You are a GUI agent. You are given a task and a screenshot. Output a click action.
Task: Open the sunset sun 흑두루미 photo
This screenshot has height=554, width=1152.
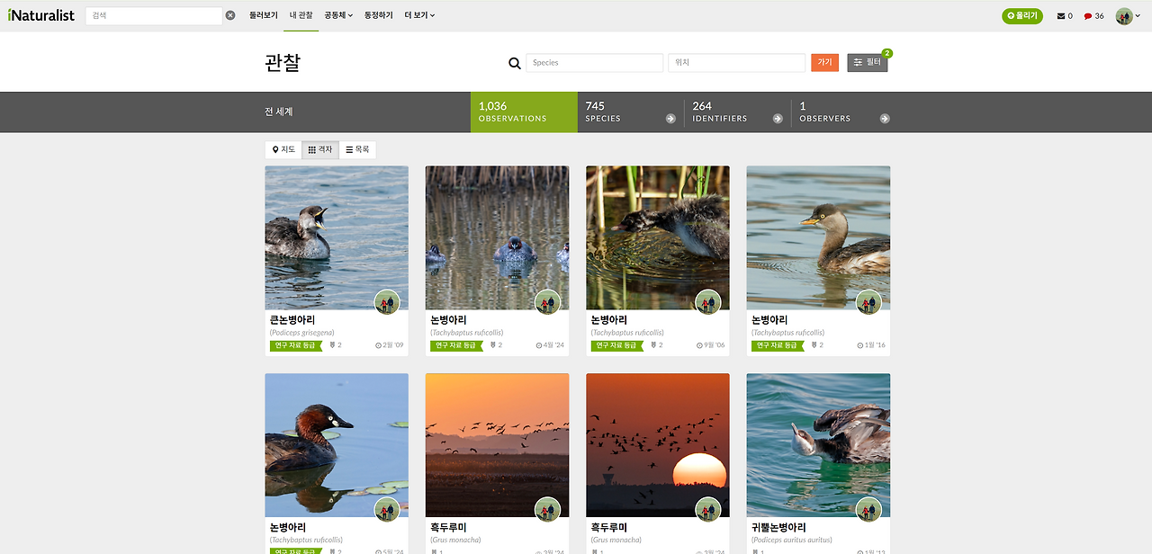tap(658, 445)
